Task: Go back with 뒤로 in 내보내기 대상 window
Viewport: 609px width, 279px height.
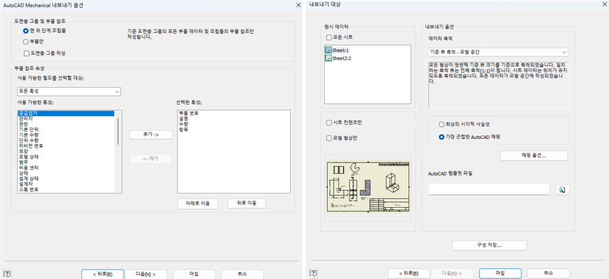Action: click(409, 274)
